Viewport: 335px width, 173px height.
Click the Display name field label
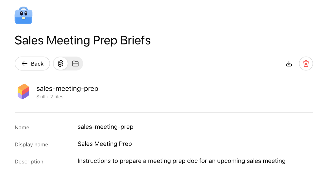click(x=31, y=145)
